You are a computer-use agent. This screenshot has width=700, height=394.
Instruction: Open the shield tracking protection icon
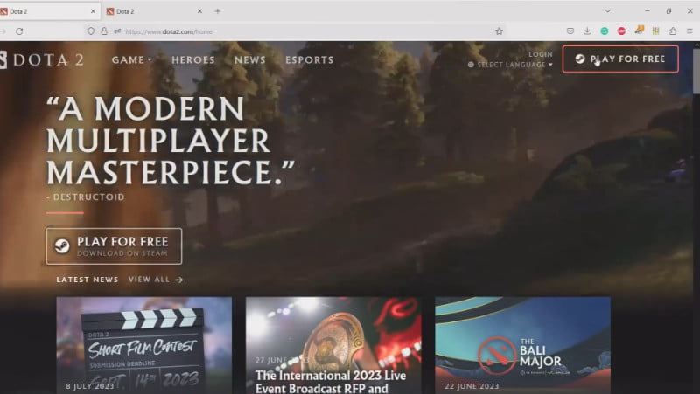[91, 31]
